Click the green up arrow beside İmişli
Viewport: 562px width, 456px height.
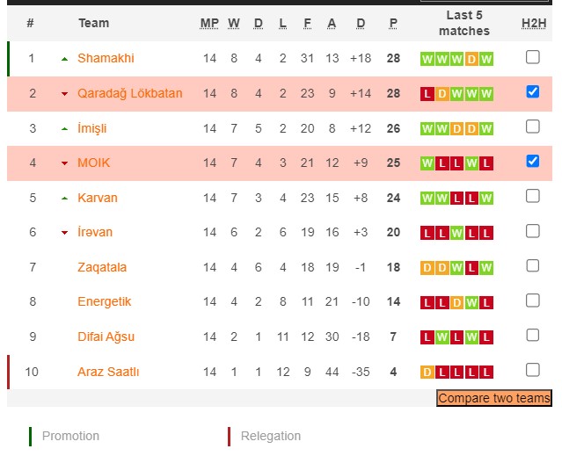coord(64,129)
